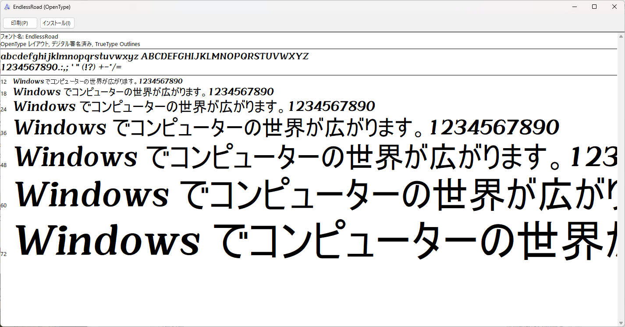Click the インストール(I) install button
The height and width of the screenshot is (327, 625).
point(57,23)
